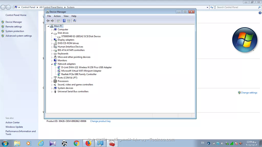Toggle the Show/Hide Action Pane toolbar icon
Screen dimensions: 262x147
(69, 21)
